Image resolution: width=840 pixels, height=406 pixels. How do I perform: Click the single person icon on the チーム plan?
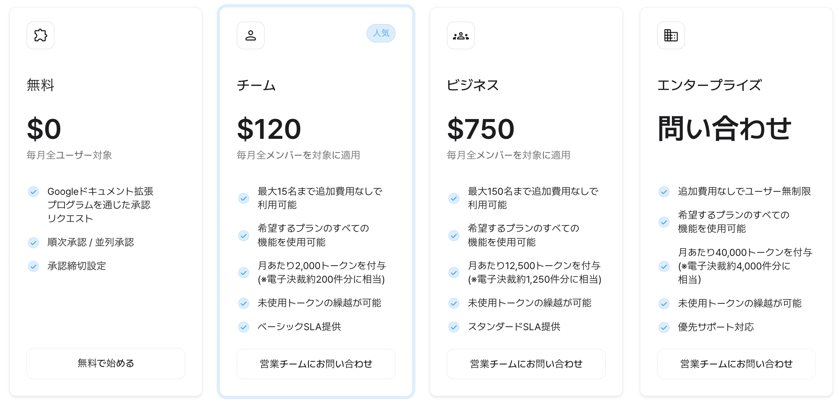(x=251, y=35)
